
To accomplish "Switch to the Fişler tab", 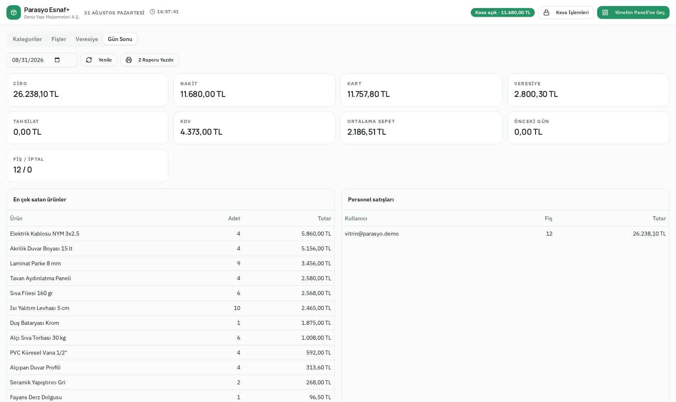I will click(59, 39).
